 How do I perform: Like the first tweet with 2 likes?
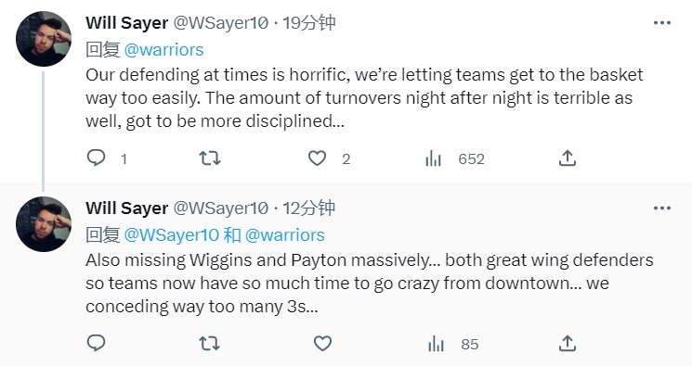pos(317,158)
